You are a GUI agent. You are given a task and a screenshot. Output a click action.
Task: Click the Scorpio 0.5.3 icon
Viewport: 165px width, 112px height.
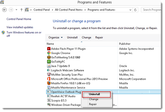(49, 100)
